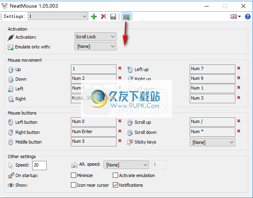This screenshot has width=253, height=198.
Task: Open the help question mark icon
Action: pyautogui.click(x=247, y=16)
